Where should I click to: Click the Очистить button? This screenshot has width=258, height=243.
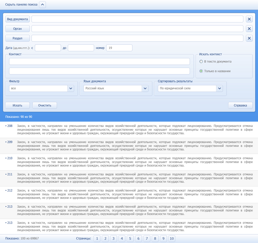pos(45,105)
